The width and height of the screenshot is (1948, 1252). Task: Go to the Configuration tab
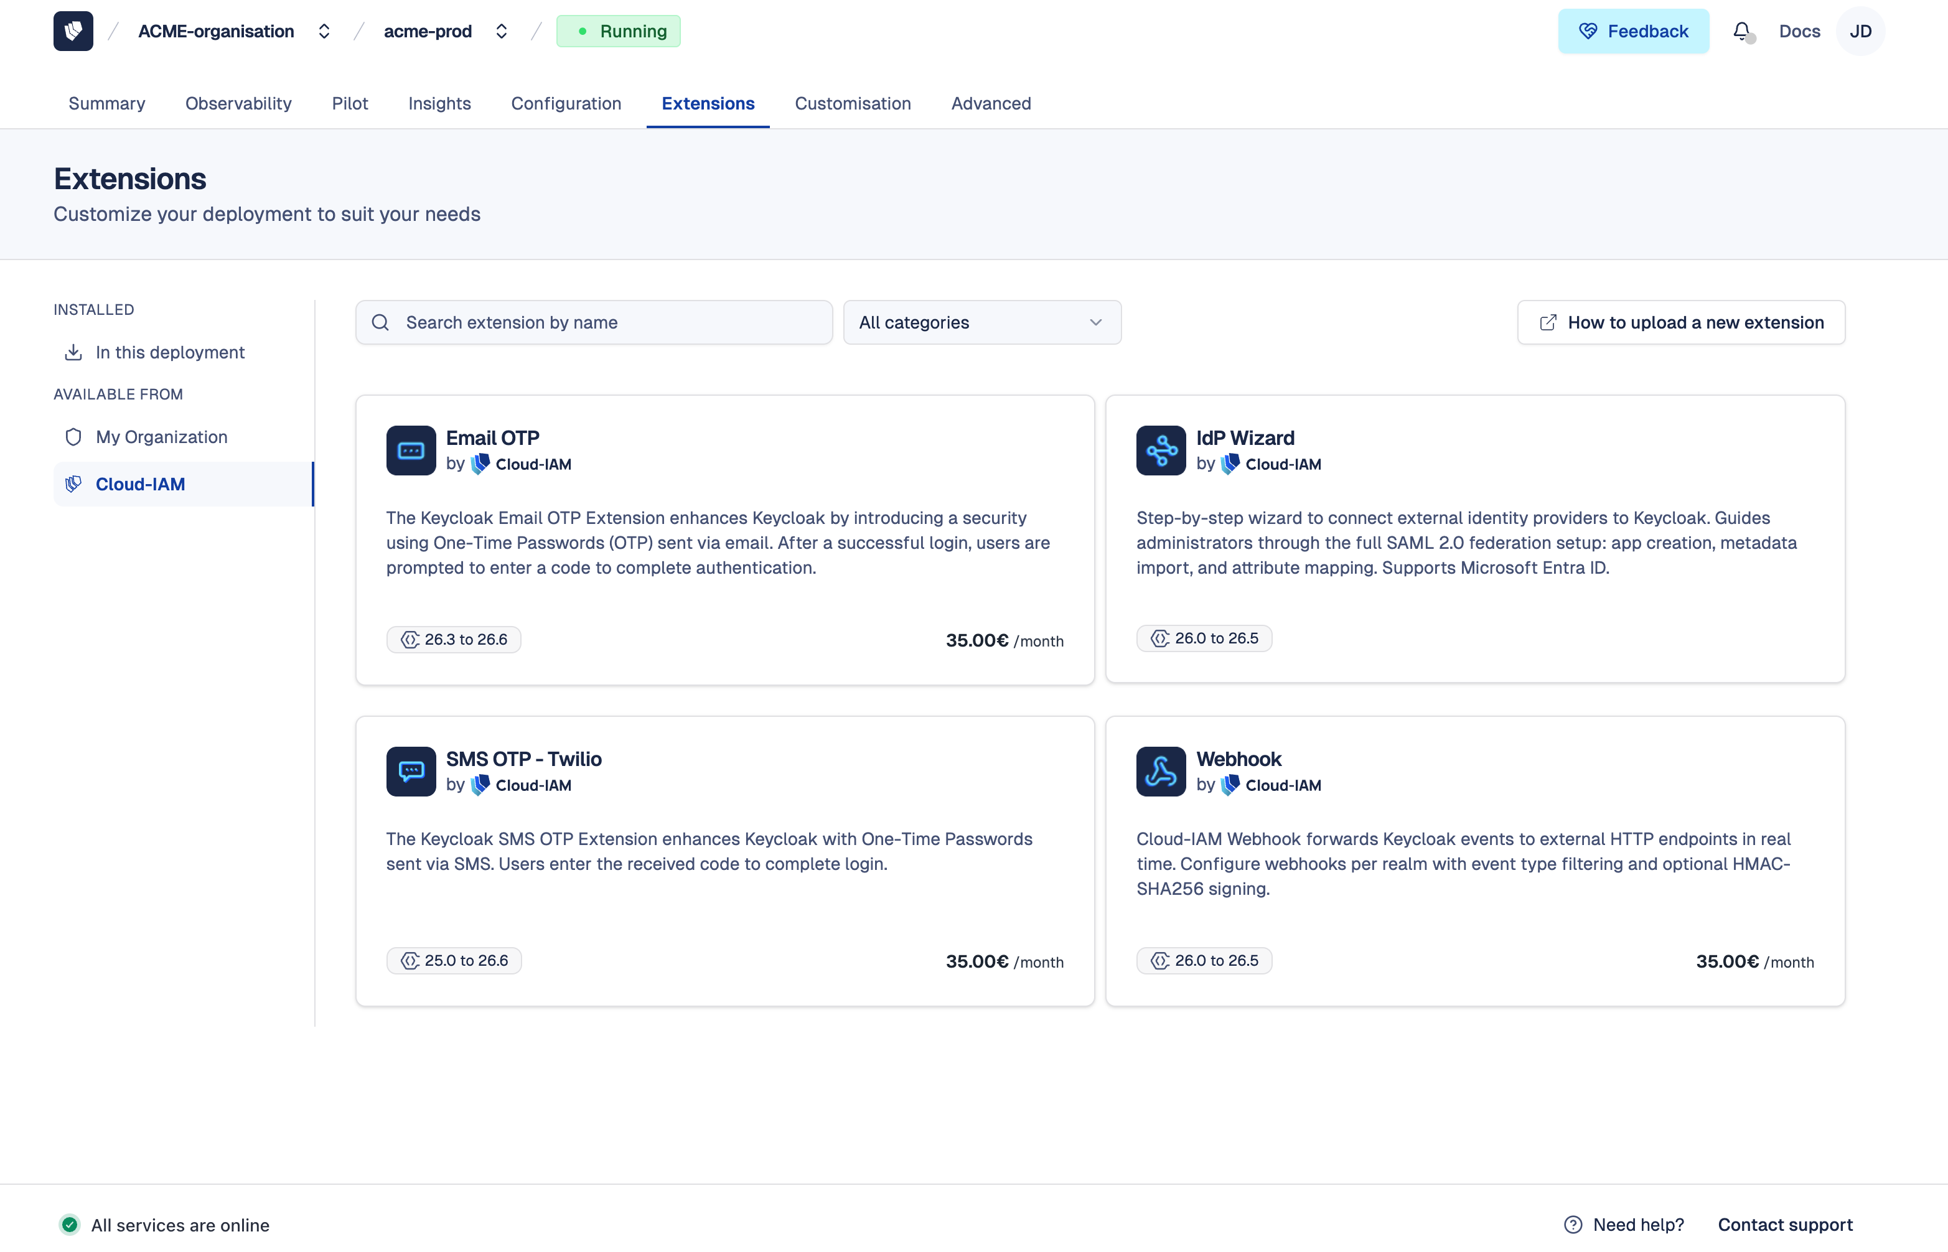pyautogui.click(x=566, y=103)
